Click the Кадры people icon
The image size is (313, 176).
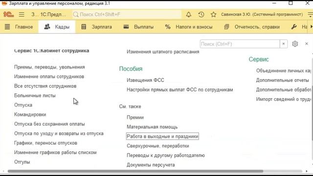pos(47,26)
